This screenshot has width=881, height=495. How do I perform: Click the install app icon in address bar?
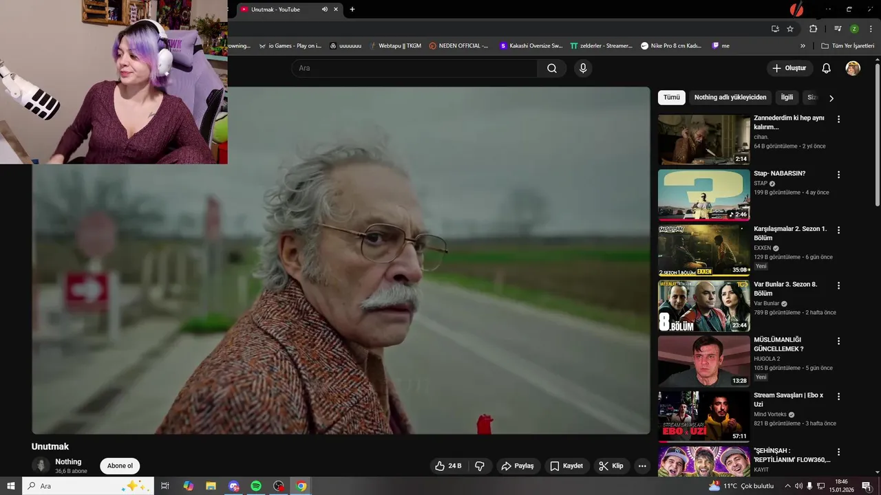(x=775, y=29)
